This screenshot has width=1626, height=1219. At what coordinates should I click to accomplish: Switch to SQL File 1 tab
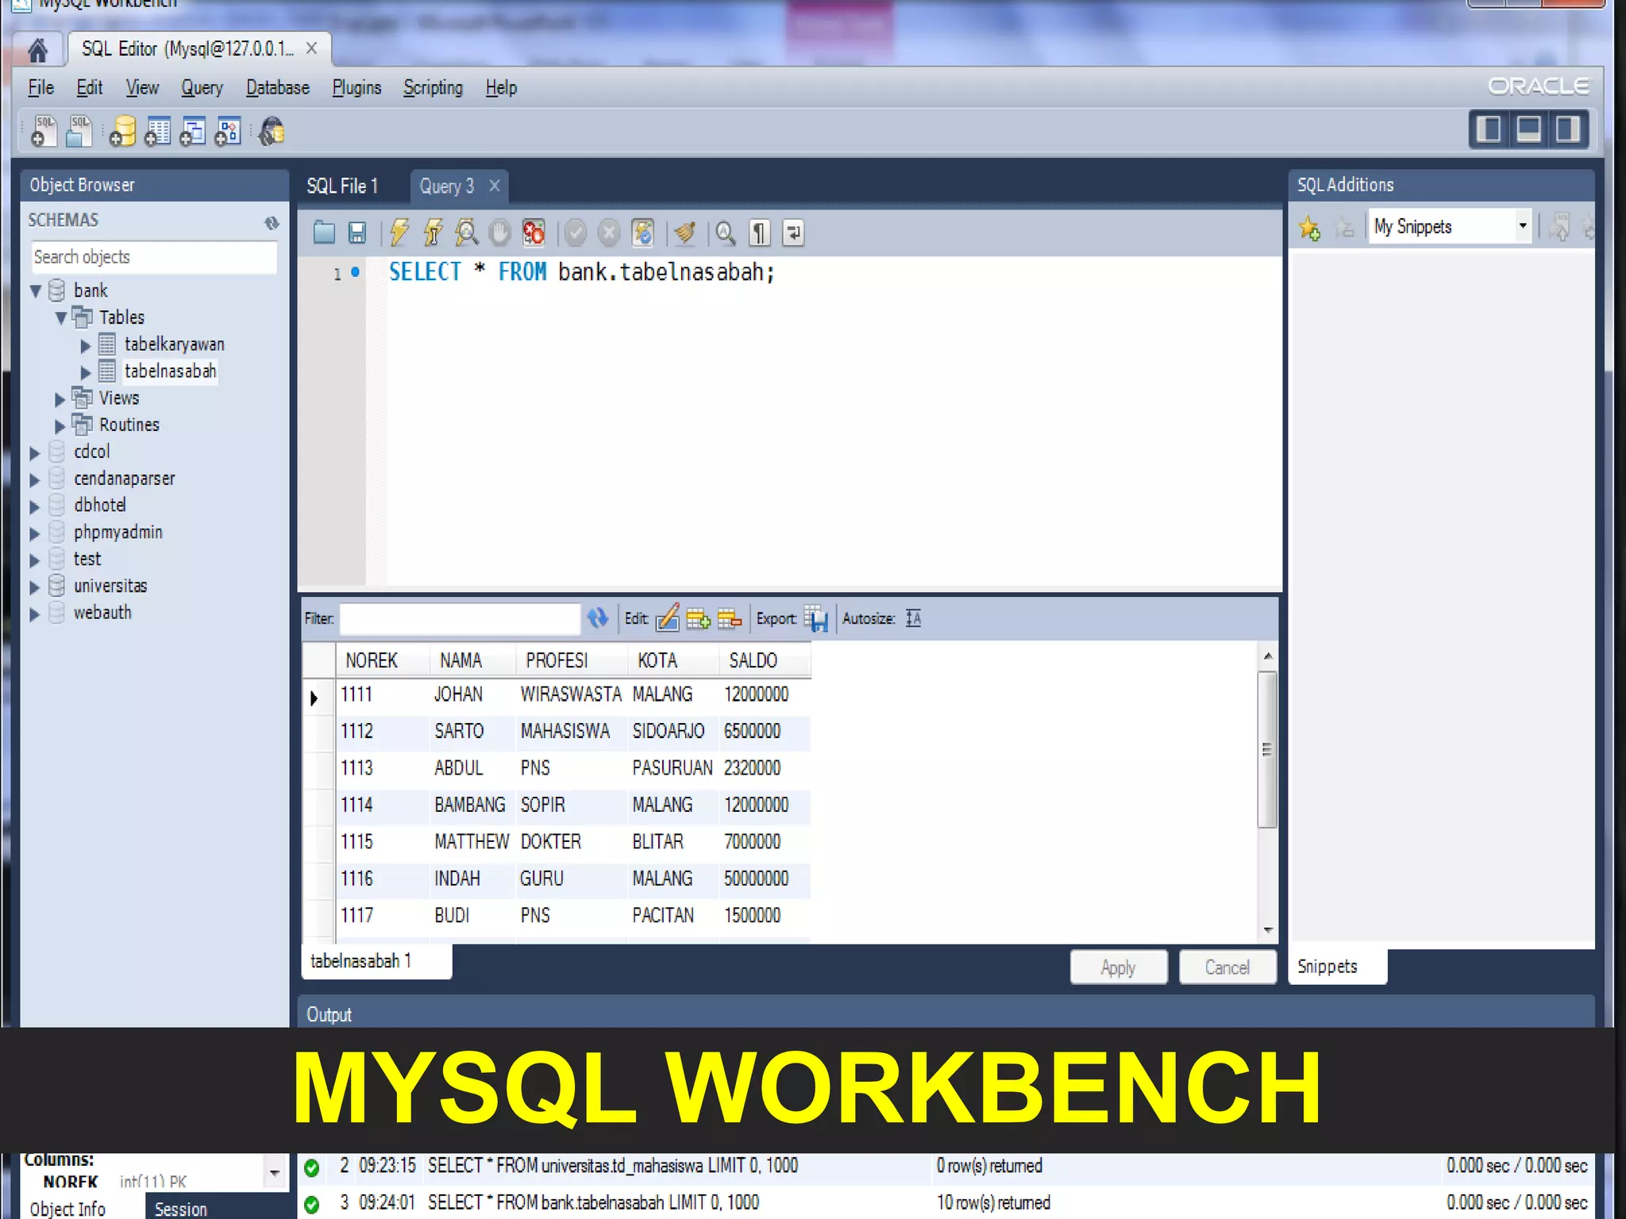click(x=342, y=186)
